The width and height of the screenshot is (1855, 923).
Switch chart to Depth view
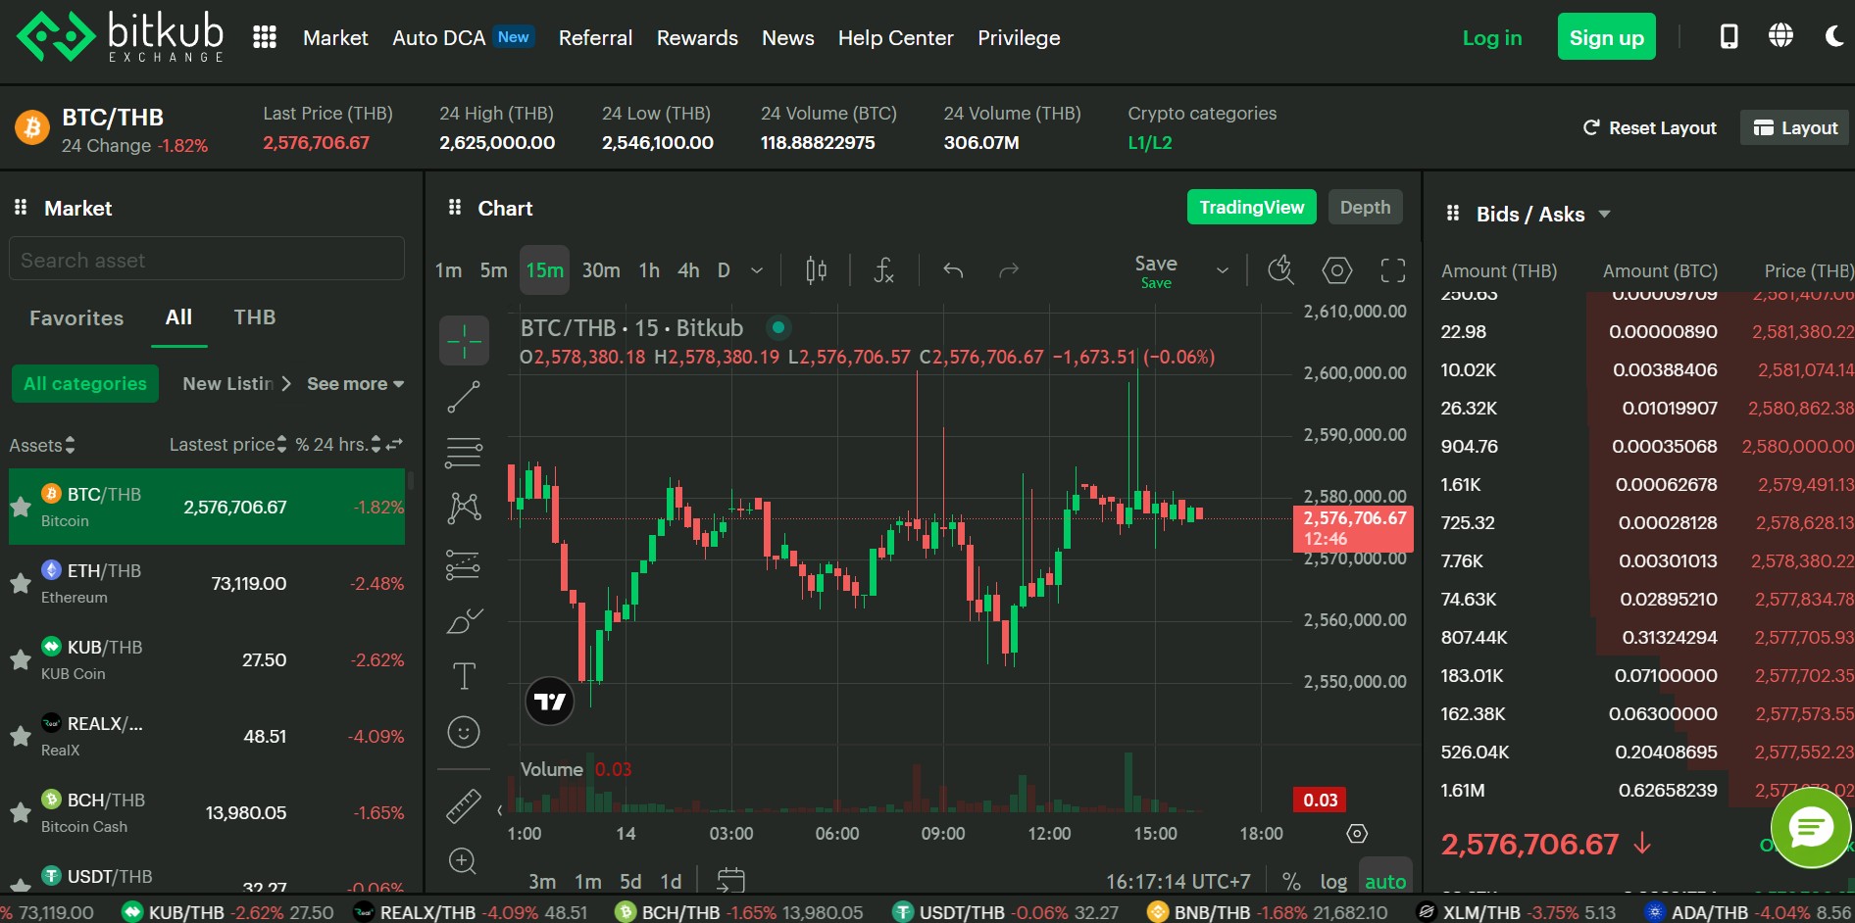coord(1365,207)
